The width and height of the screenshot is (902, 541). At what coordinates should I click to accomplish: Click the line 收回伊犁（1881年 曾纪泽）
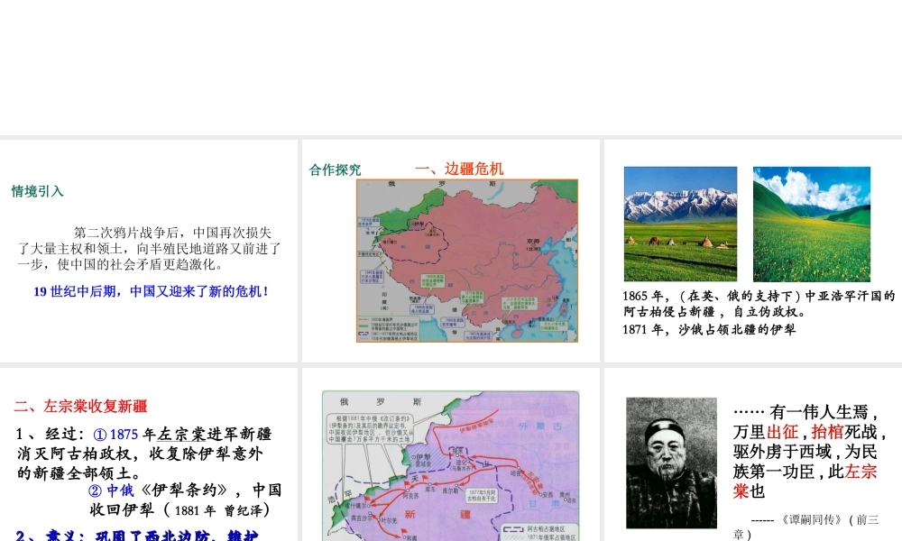[x=179, y=510]
